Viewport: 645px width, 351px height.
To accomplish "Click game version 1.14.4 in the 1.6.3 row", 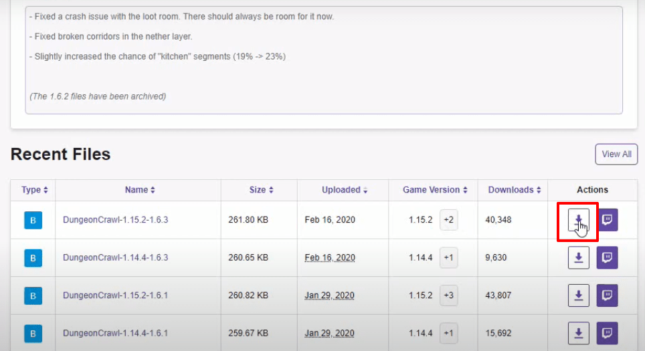I will tap(420, 257).
